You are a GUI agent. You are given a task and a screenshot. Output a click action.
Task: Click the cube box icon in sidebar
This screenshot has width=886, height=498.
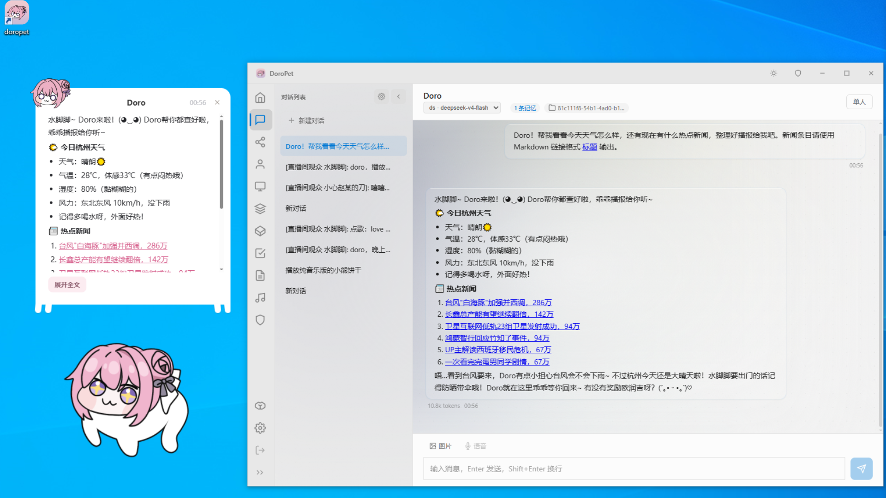point(260,231)
